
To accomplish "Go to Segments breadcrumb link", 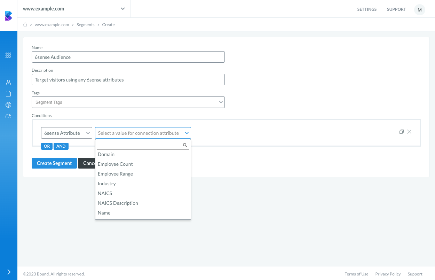I will pyautogui.click(x=86, y=25).
